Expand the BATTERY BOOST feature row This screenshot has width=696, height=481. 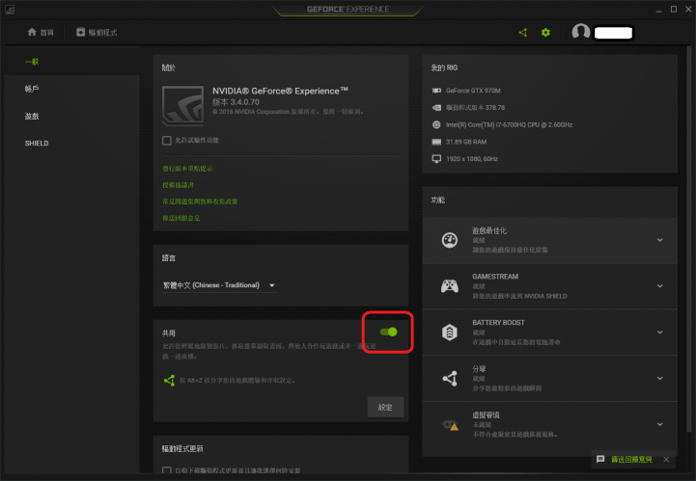point(660,332)
